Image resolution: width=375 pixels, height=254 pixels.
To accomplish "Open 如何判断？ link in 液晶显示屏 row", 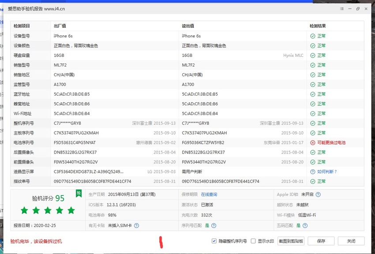I will click(x=327, y=172).
